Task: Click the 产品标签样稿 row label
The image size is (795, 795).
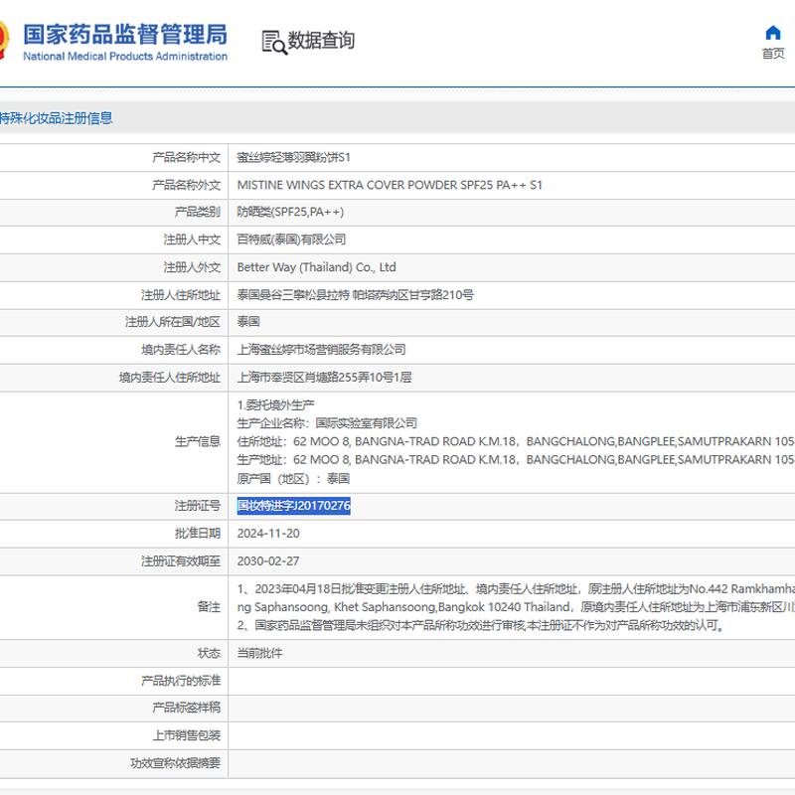Action: pyautogui.click(x=186, y=708)
